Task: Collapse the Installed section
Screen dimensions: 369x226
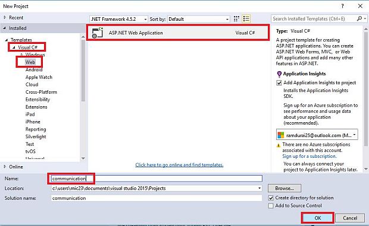Action: 5,28
